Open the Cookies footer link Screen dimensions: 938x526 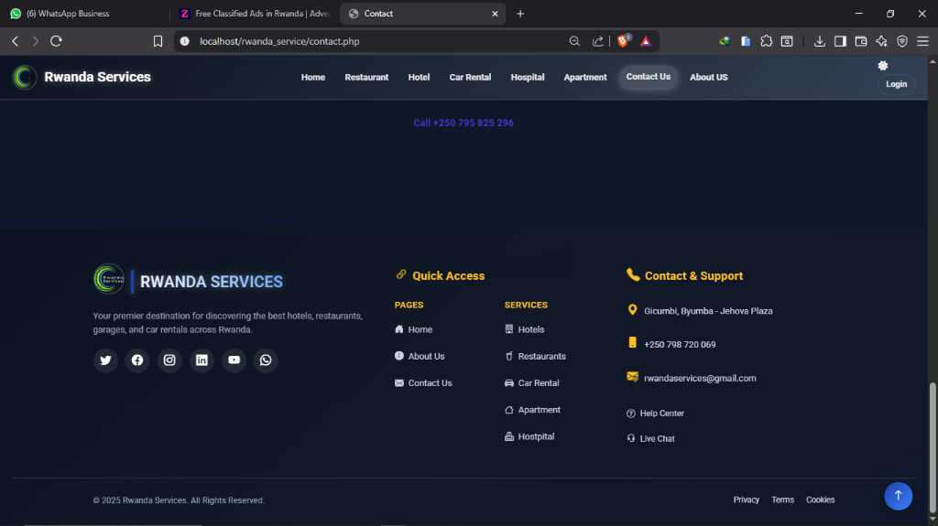pyautogui.click(x=820, y=499)
